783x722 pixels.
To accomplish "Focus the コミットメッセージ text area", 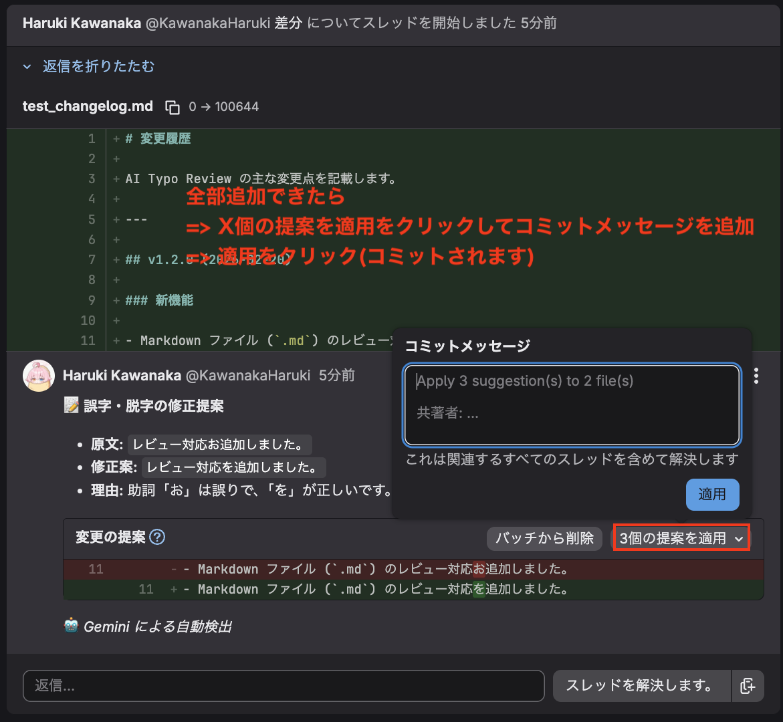I will pos(572,404).
